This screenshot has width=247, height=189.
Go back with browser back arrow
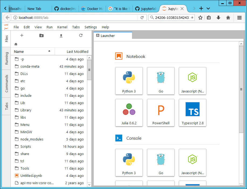(x=7, y=18)
